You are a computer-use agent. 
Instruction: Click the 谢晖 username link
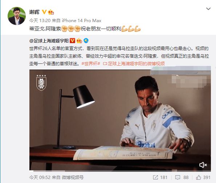pyautogui.click(x=34, y=12)
